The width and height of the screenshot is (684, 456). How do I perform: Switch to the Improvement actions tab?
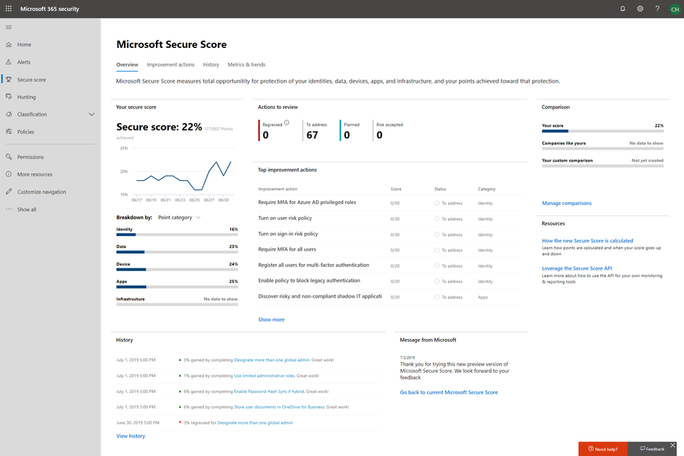pyautogui.click(x=170, y=64)
